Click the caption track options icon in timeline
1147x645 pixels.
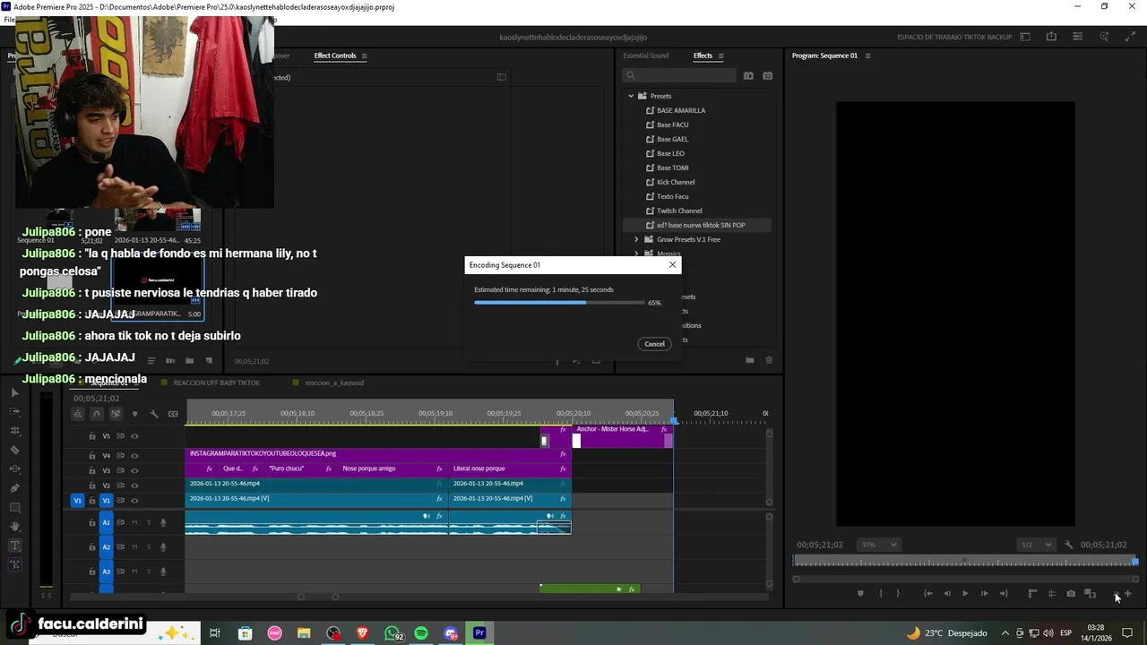(173, 414)
